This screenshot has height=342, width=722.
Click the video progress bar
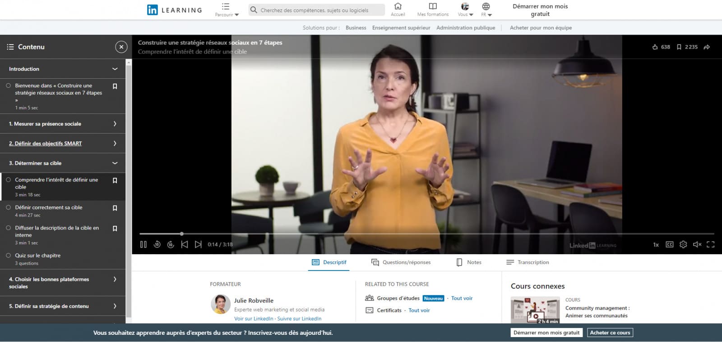click(427, 234)
